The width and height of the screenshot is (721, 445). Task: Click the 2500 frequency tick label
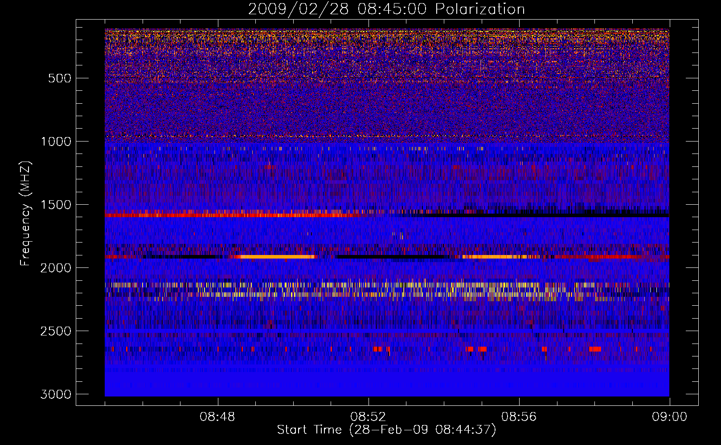56,331
